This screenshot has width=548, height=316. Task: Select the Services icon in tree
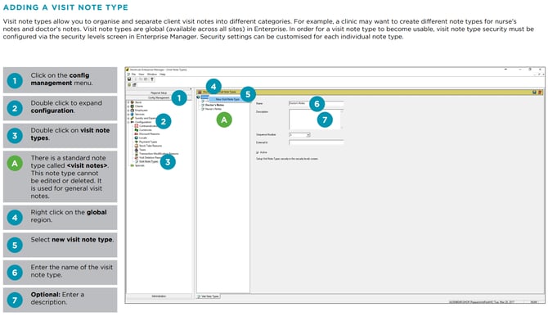[x=133, y=114]
